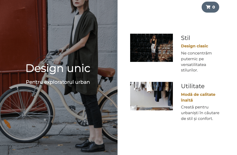Screen dimensions: 237x155
Task: Click the bicycle handlebar grip
Action: pyautogui.click(x=61, y=63)
